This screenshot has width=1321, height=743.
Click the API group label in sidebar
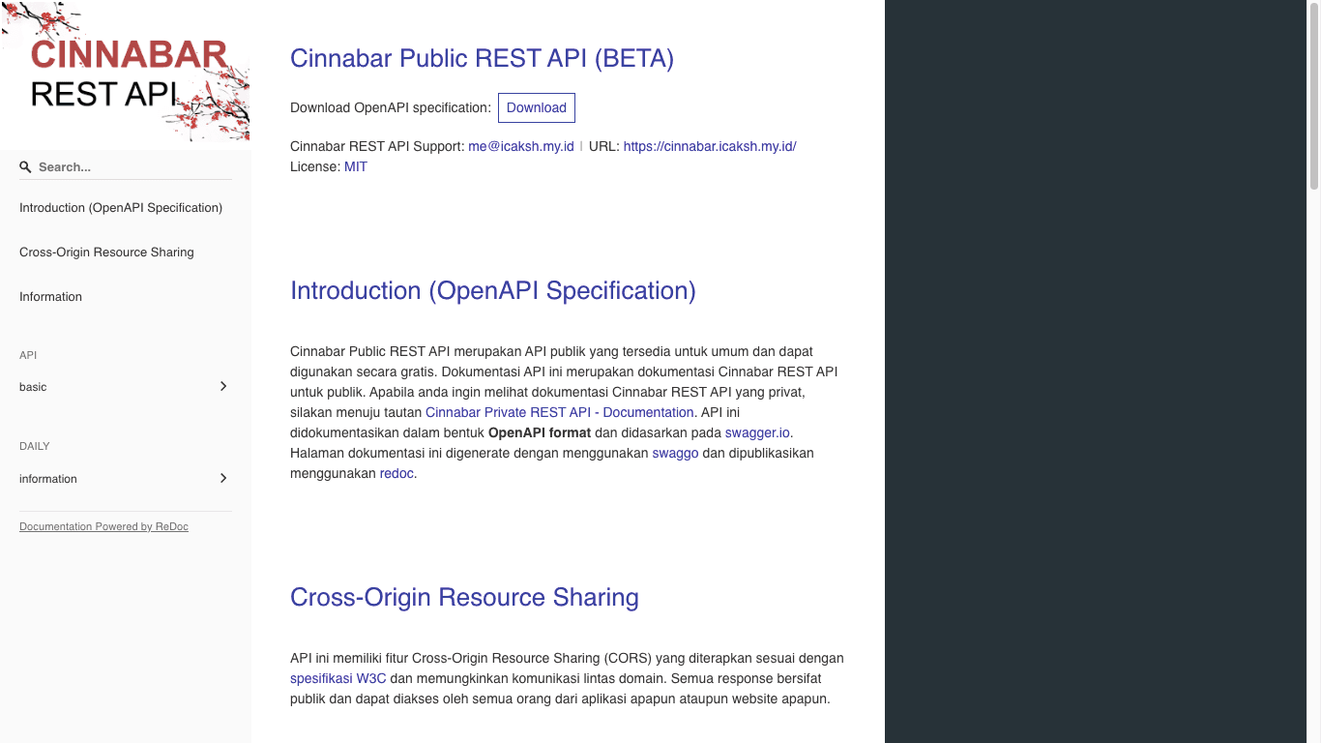tap(28, 355)
